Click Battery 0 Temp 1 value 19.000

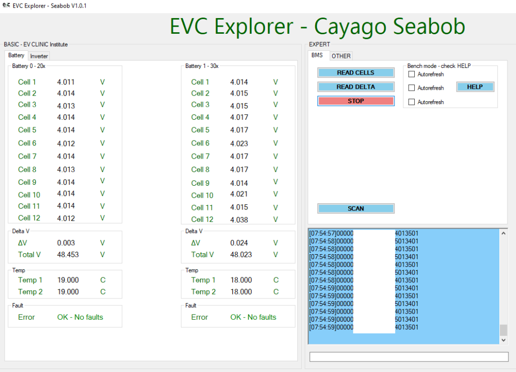tap(68, 280)
